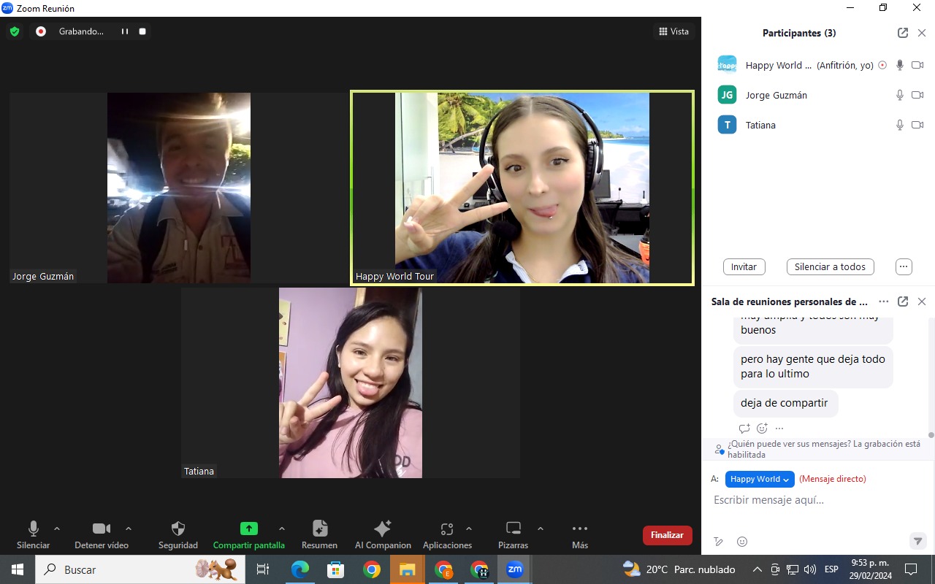Open Seguridad options
This screenshot has width=935, height=584.
[x=178, y=534]
